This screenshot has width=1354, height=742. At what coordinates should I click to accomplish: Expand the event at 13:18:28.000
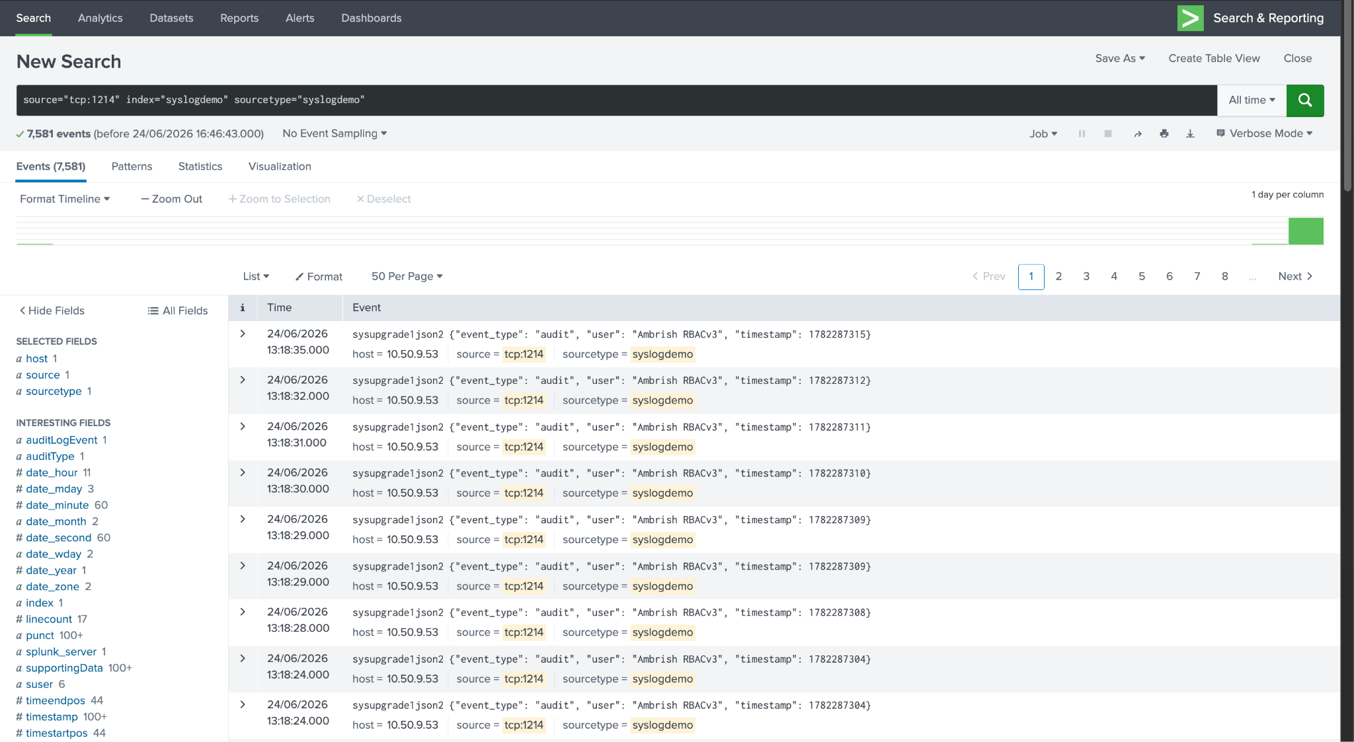pos(243,612)
